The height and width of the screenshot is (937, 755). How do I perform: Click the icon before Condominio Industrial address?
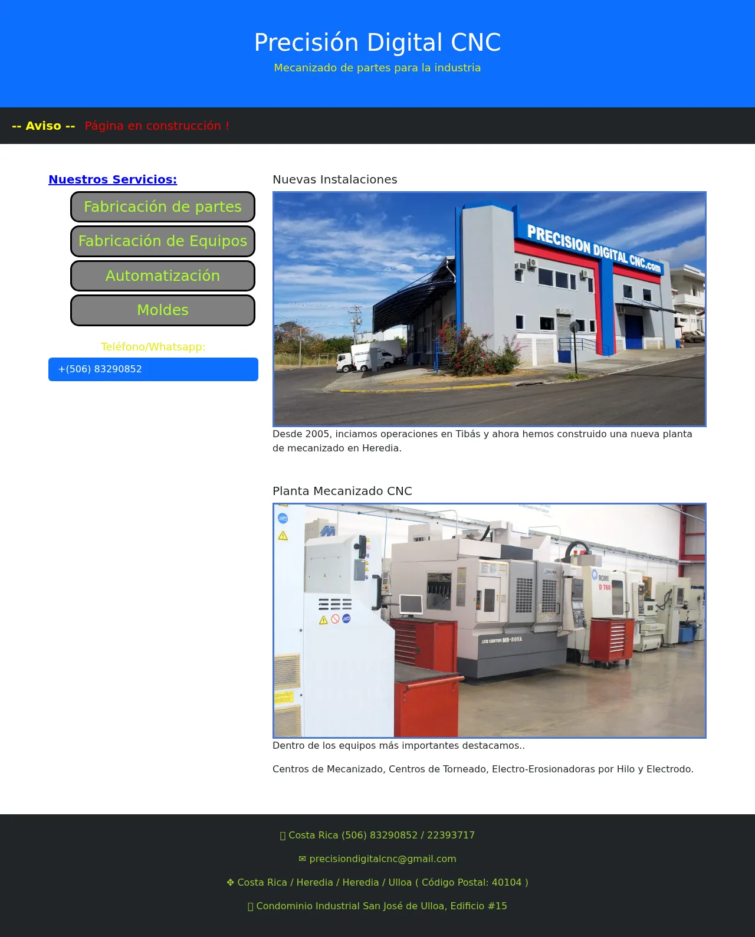tap(250, 906)
